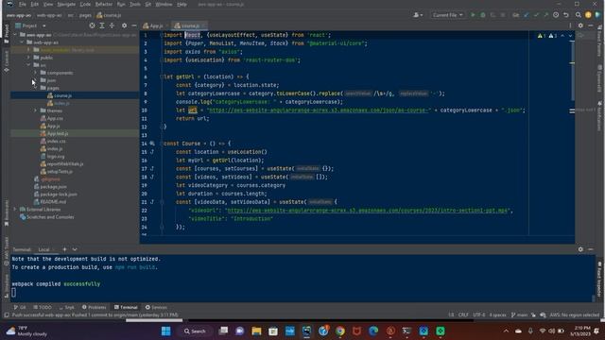Open the Git tool window
The image size is (605, 340).
click(x=20, y=307)
